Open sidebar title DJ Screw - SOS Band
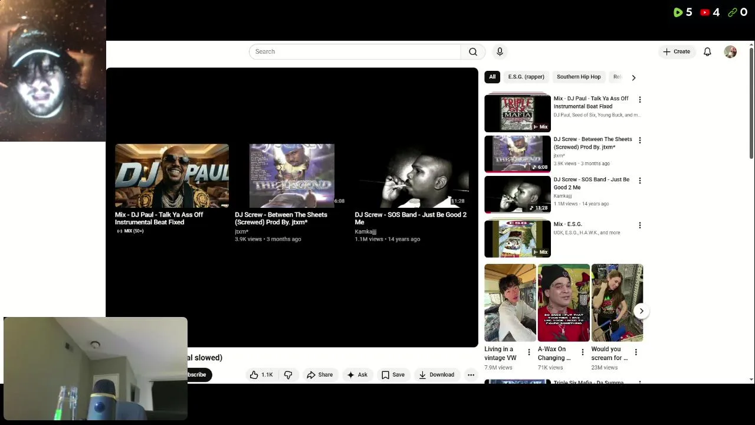Screen dimensions: 755x425 pos(591,184)
